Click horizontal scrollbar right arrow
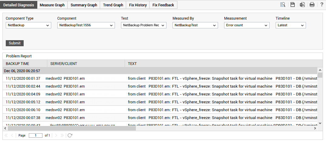 point(315,128)
